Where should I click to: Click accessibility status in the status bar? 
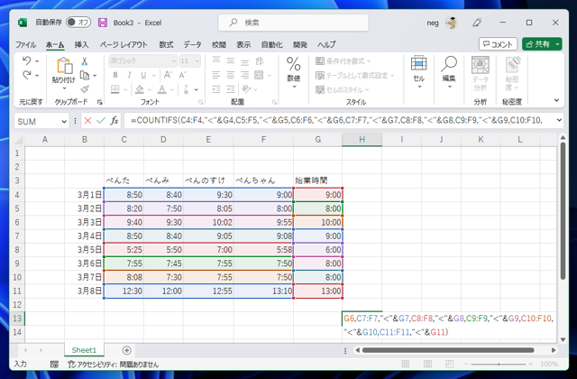(114, 365)
